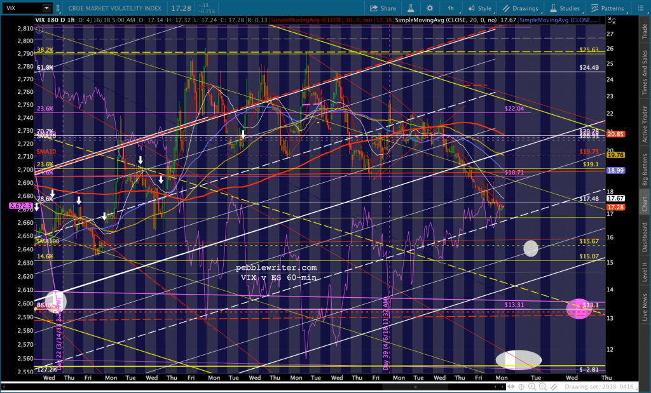Switch to Dashboard sidebar tab
The width and height of the screenshot is (651, 393).
click(645, 237)
